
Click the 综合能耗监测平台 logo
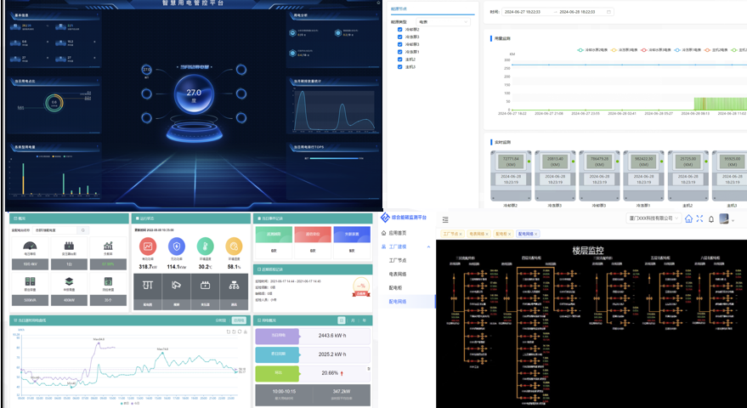click(404, 218)
